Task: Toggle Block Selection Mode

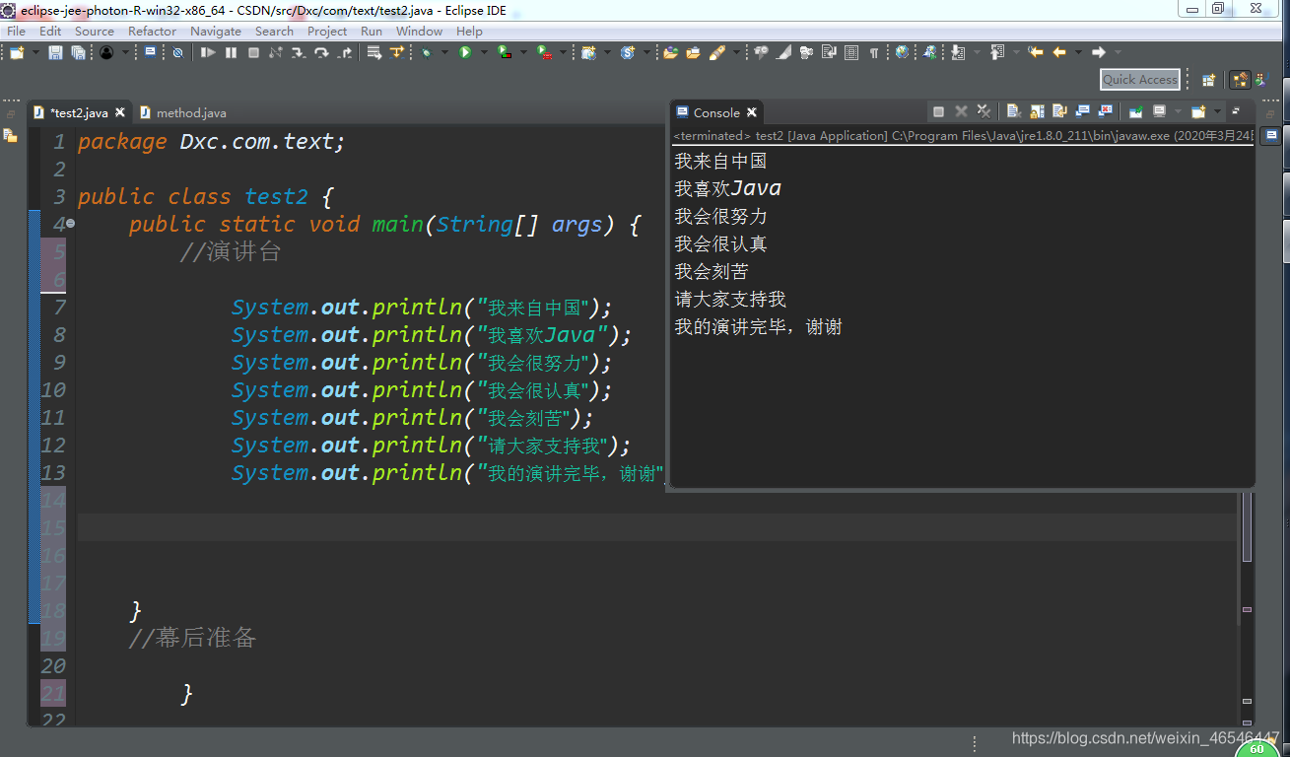Action: (x=850, y=52)
